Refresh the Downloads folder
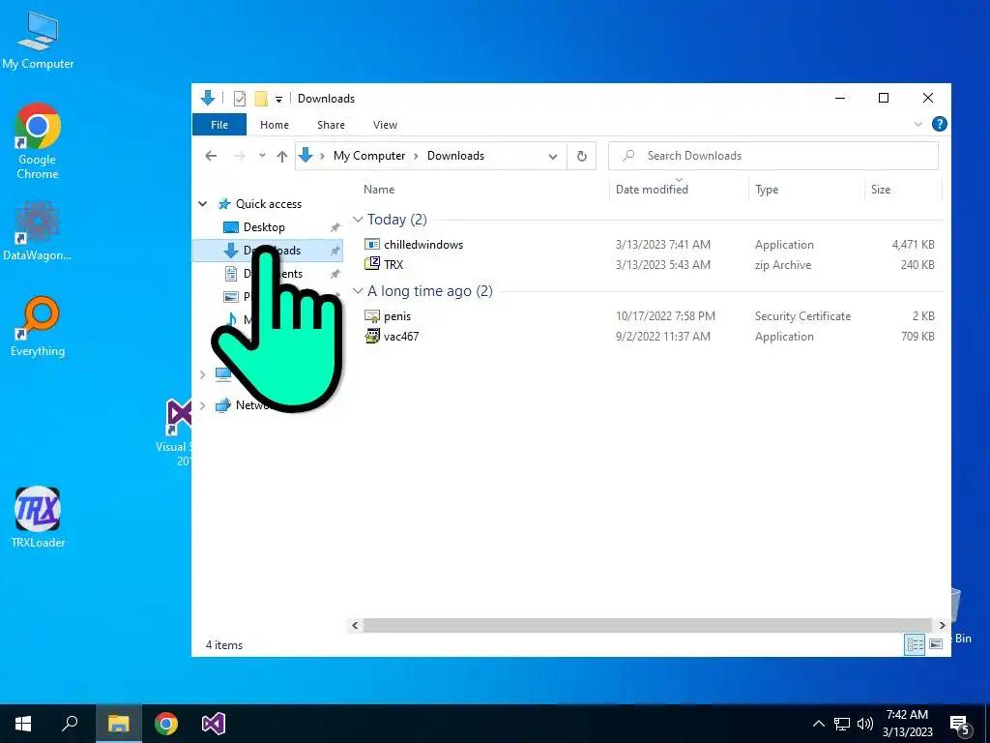 581,156
